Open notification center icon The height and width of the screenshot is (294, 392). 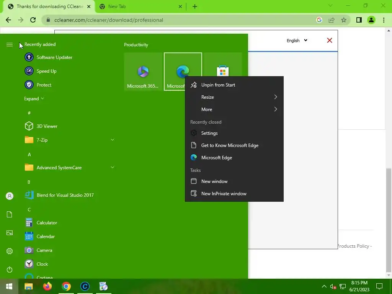click(379, 286)
